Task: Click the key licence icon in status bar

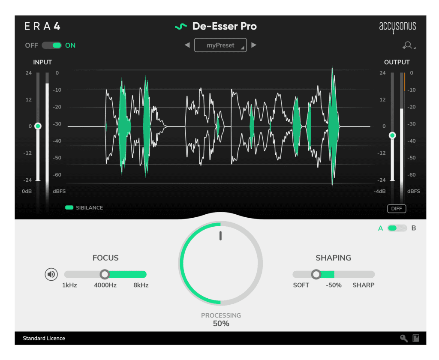Action: 404,339
